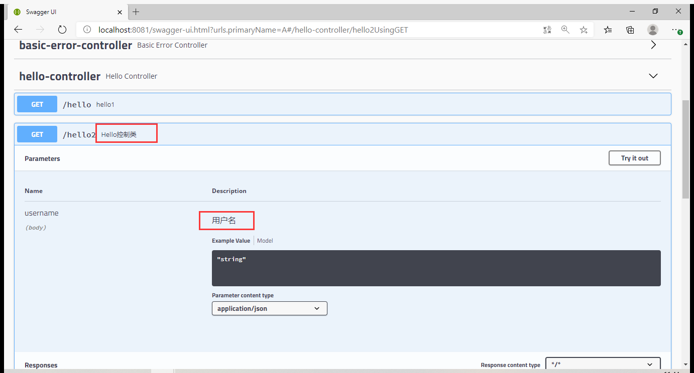Switch to the Swagger UI browser tab
The image size is (694, 373).
coord(68,12)
